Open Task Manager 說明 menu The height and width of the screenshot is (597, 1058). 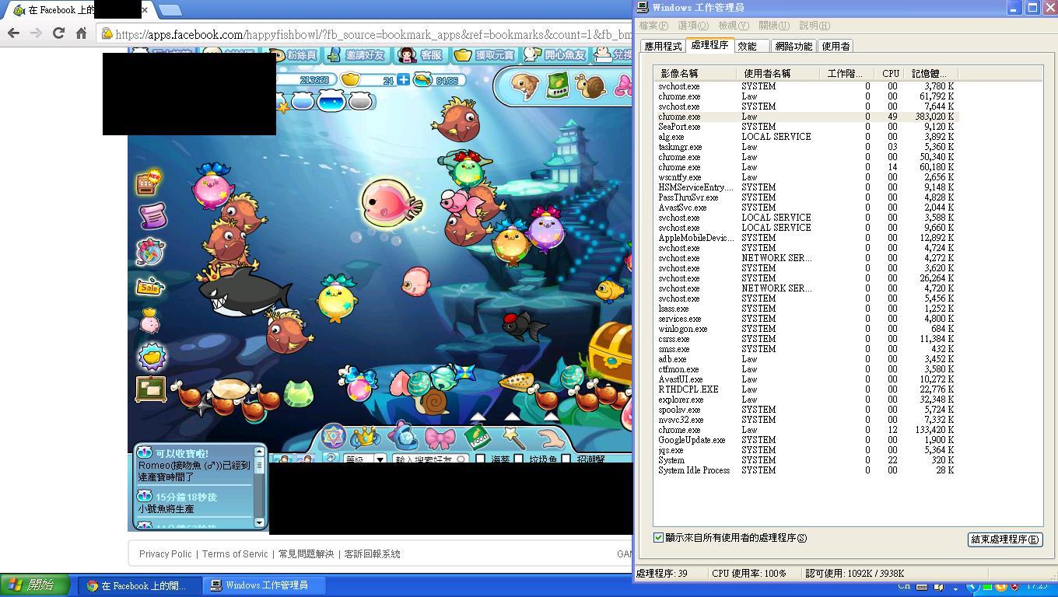pyautogui.click(x=815, y=26)
